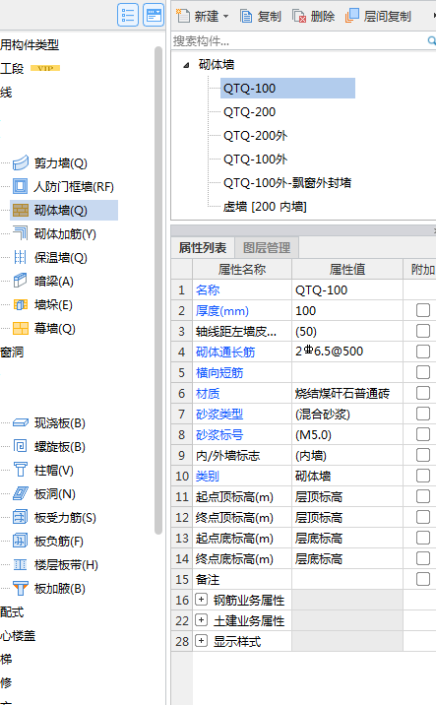The width and height of the screenshot is (436, 705).
Task: Collapse the 砌体墙 tree node
Action: pos(186,65)
